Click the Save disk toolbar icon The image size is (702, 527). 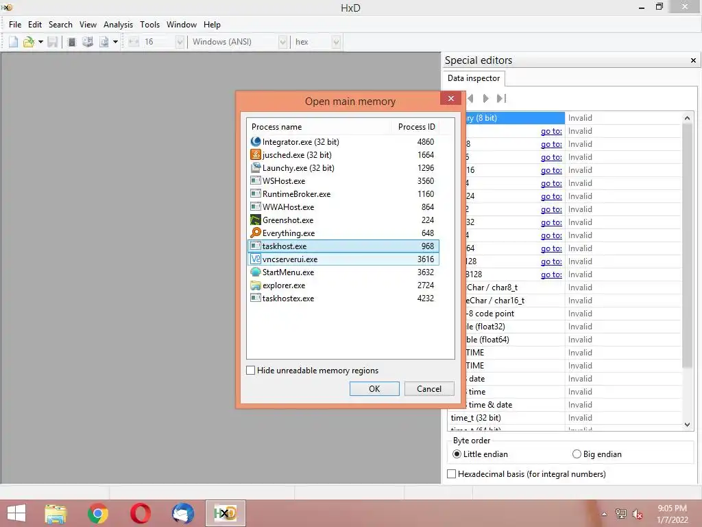coord(52,42)
